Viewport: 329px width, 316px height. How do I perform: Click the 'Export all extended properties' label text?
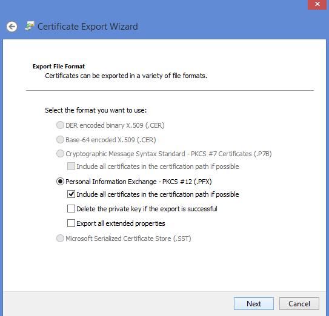tap(121, 223)
